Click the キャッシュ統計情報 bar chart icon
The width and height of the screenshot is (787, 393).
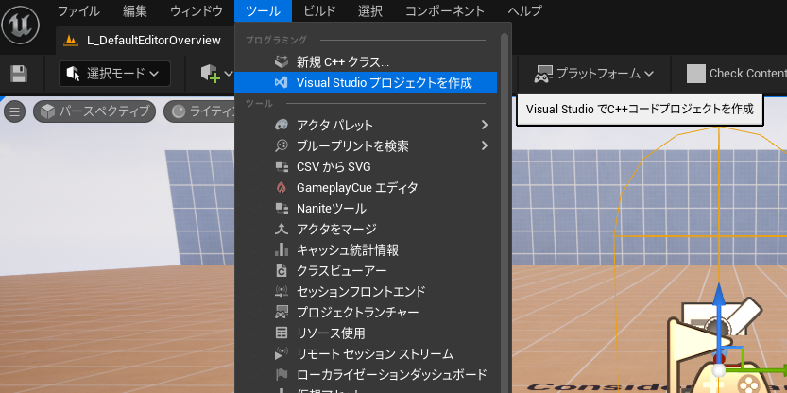pyautogui.click(x=282, y=249)
